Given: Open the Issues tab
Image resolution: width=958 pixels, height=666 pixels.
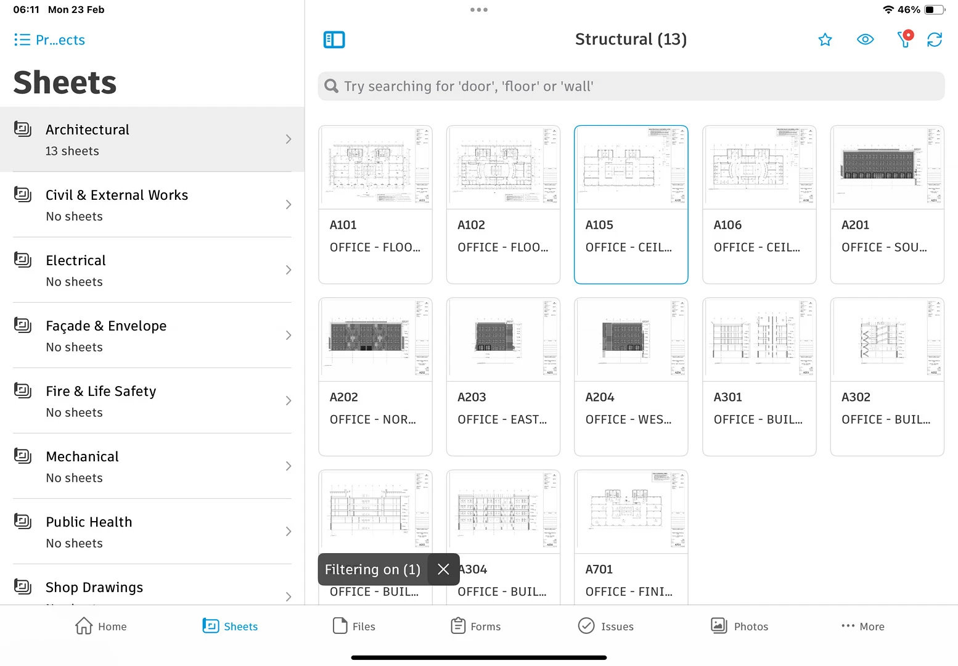Looking at the screenshot, I should [x=605, y=627].
